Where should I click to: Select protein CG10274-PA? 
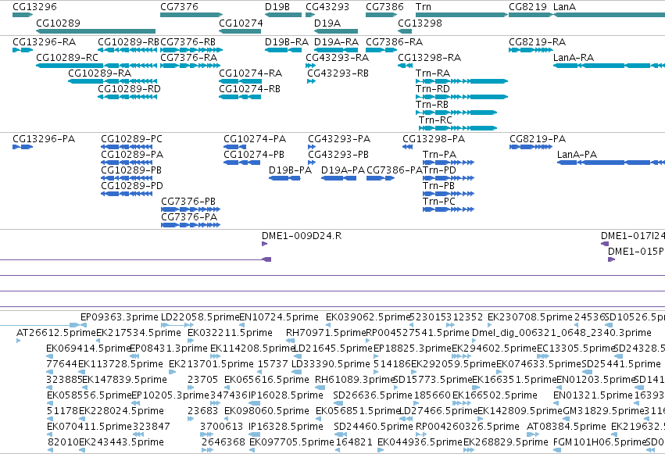[255, 139]
